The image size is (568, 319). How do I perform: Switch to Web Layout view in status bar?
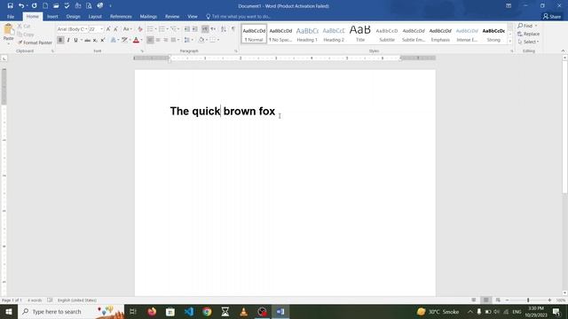498,300
